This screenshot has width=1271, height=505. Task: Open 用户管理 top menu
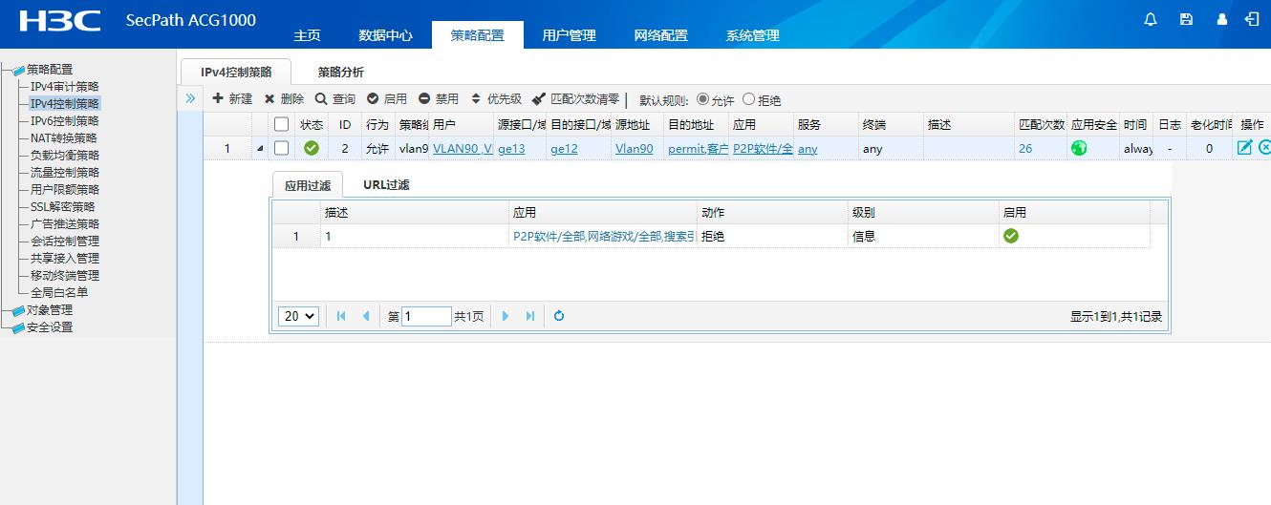[569, 35]
